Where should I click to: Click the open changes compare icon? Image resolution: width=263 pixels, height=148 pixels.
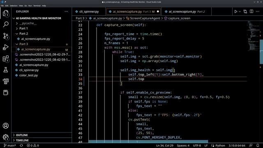(x=245, y=12)
